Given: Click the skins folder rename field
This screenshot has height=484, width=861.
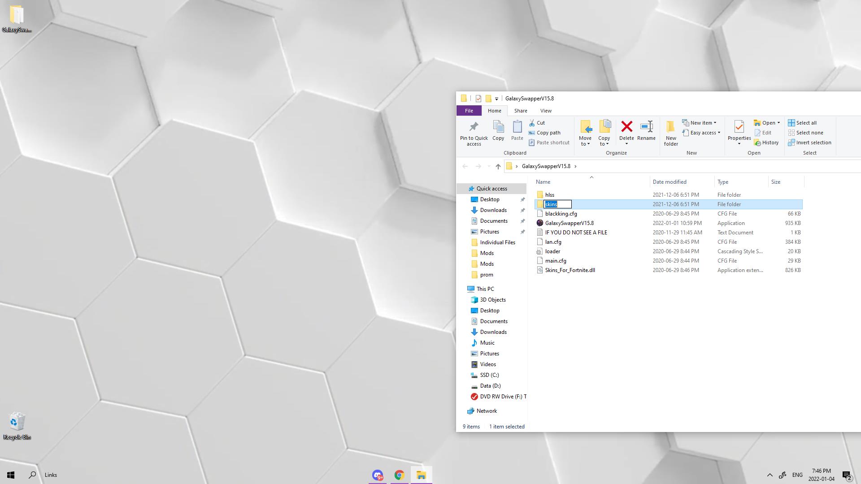Looking at the screenshot, I should tap(557, 204).
